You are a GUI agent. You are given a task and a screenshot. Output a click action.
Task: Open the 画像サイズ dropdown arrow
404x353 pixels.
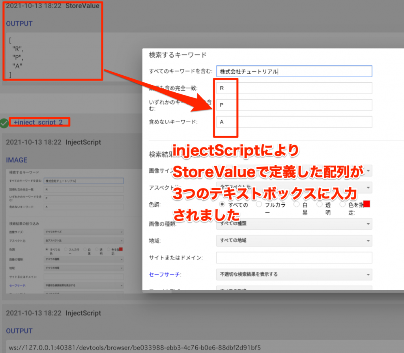click(368, 170)
